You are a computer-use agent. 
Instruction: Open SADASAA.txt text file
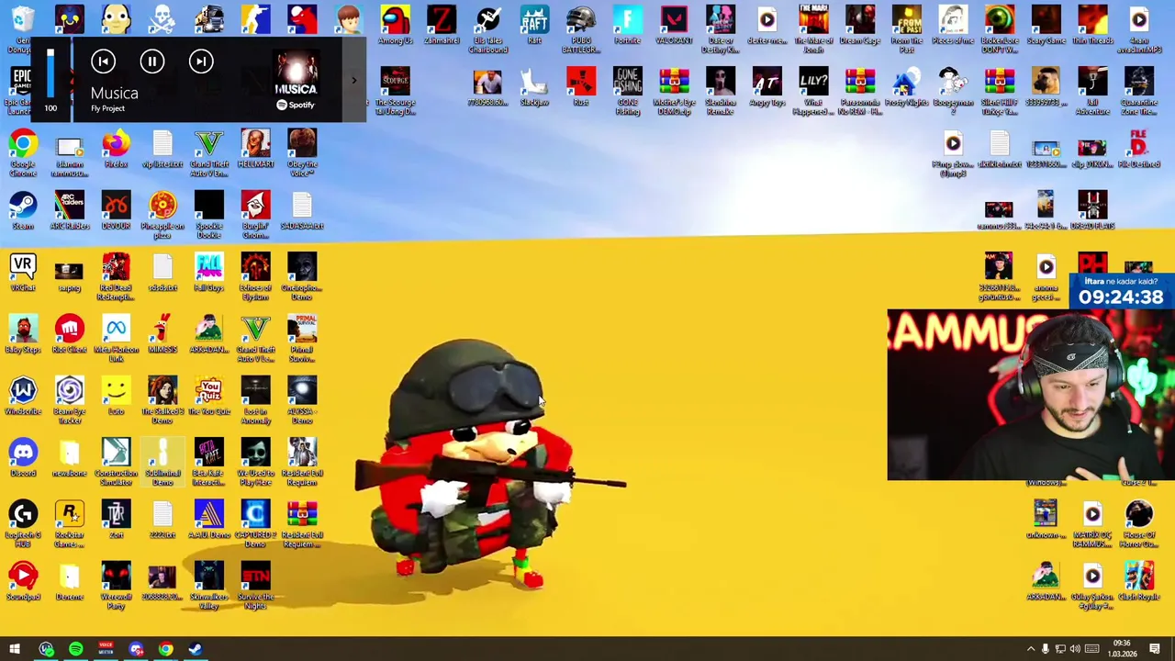pyautogui.click(x=302, y=211)
